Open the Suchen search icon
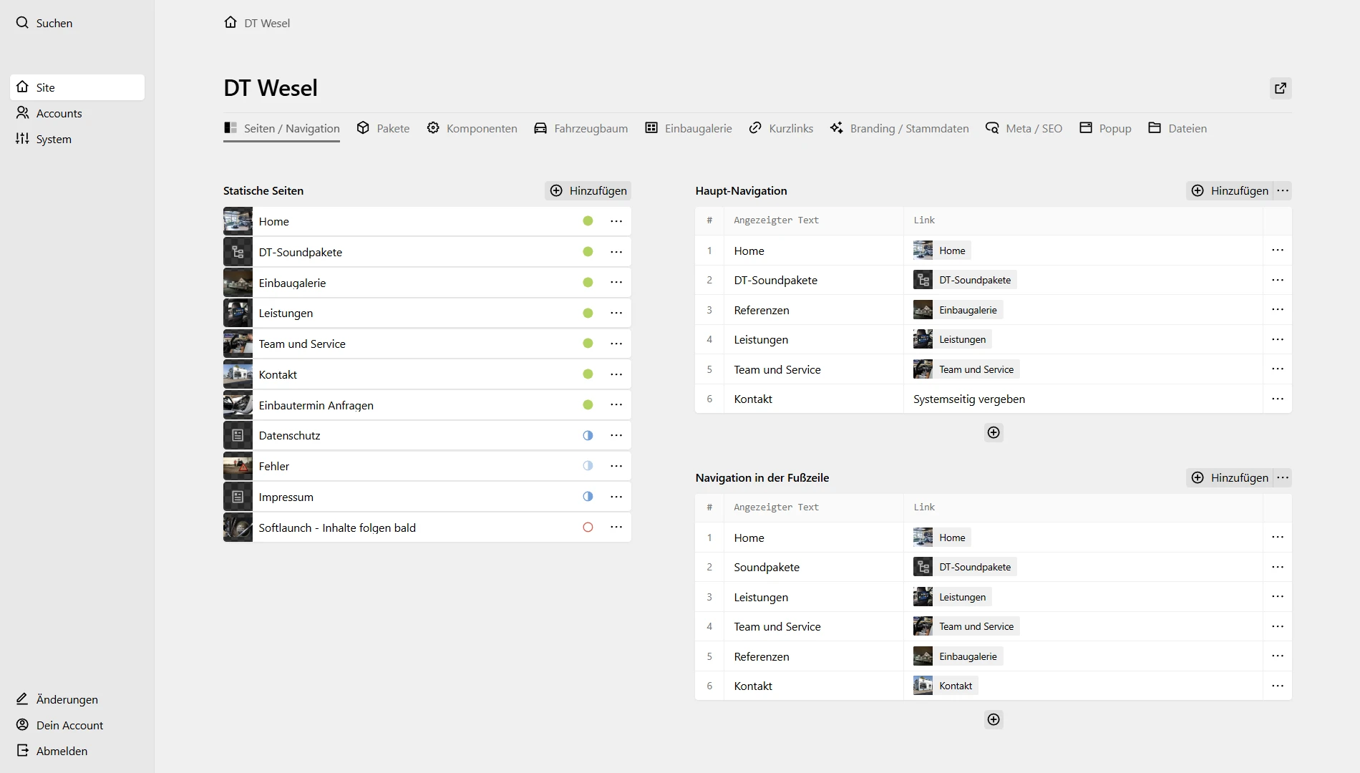The width and height of the screenshot is (1360, 773). click(x=23, y=23)
